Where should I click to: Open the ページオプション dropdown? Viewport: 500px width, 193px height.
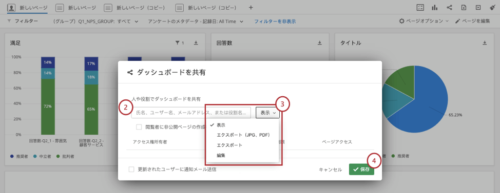424,21
